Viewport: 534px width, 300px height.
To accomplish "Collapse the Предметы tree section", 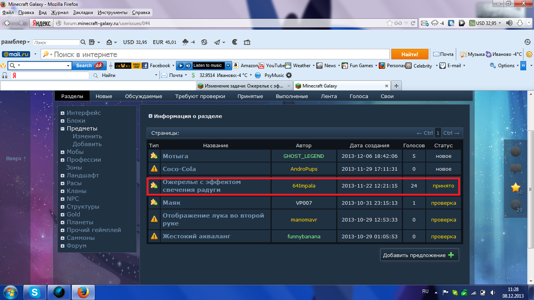I will (63, 129).
